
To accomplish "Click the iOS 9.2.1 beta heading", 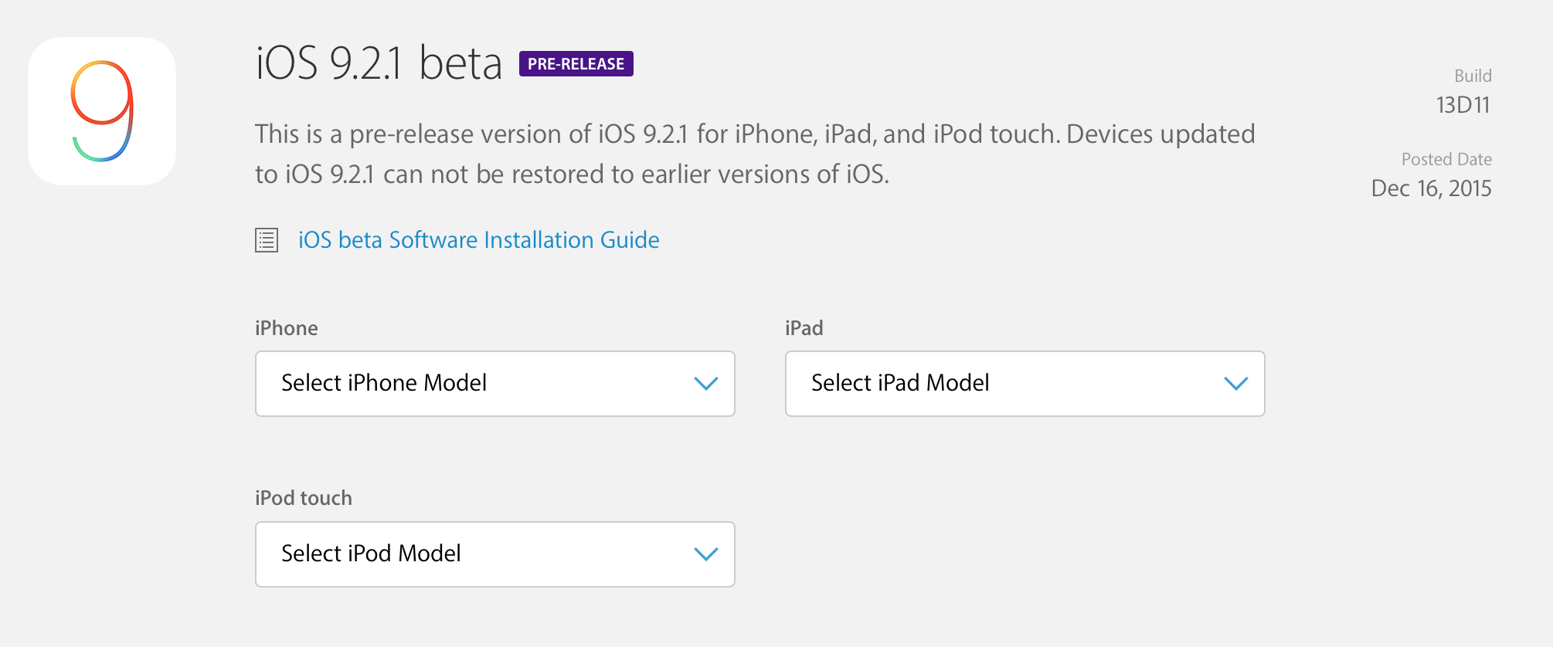I will click(379, 63).
